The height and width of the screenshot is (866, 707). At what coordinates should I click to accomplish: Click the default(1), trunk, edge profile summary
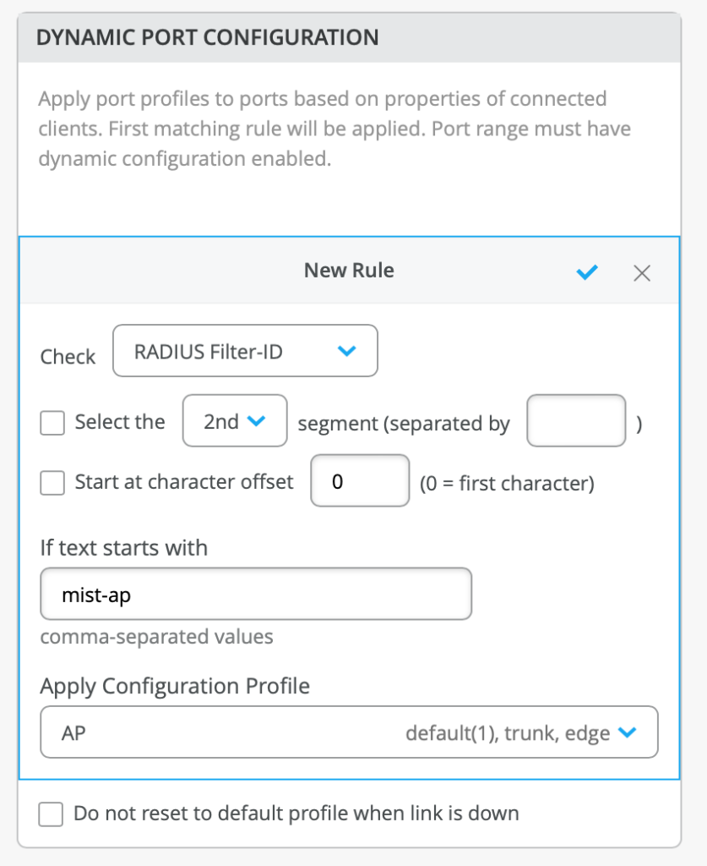tap(507, 733)
